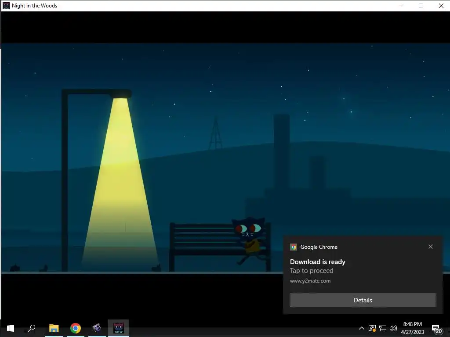Image resolution: width=450 pixels, height=337 pixels.
Task: Click the Details button in notification
Action: point(363,300)
